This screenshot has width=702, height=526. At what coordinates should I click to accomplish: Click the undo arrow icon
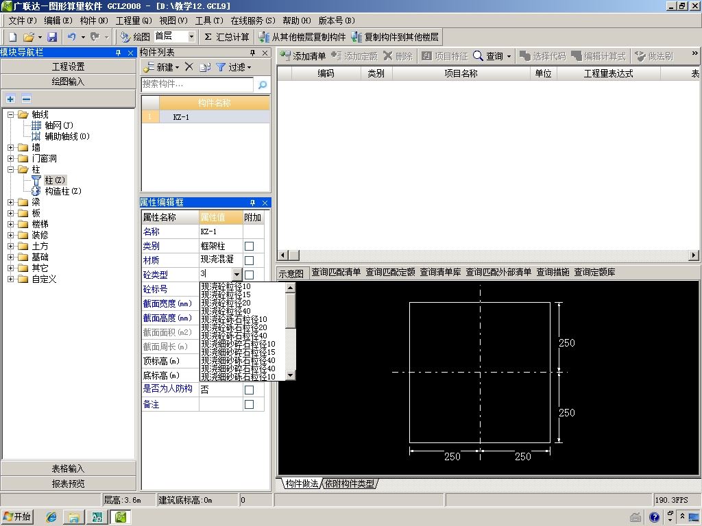(71, 37)
